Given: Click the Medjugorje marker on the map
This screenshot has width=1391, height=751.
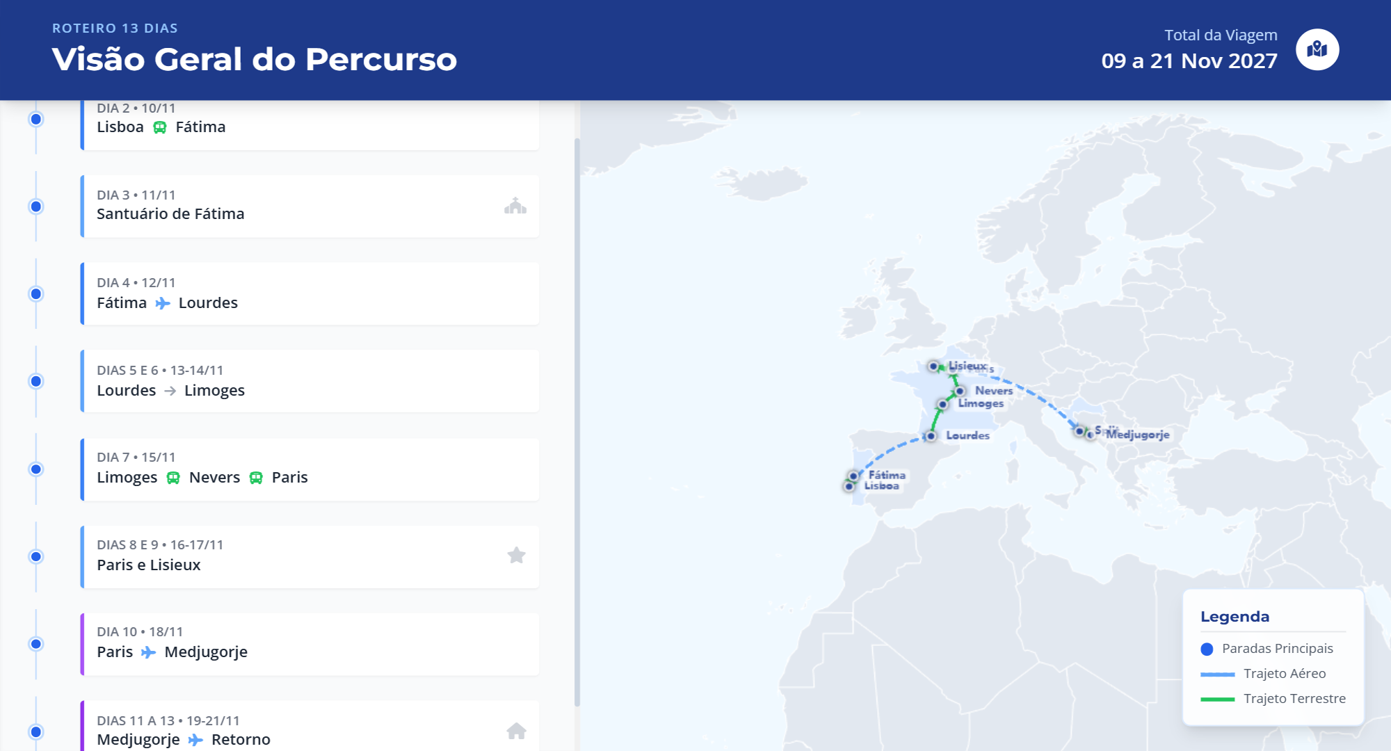Looking at the screenshot, I should coord(1090,435).
